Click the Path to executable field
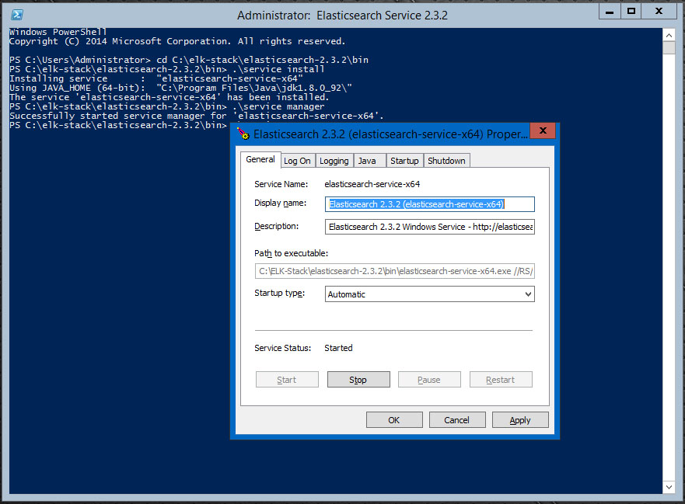Viewport: 685px width, 504px height. point(394,271)
